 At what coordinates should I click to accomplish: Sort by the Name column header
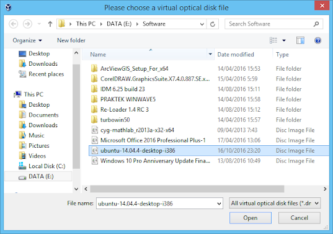pyautogui.click(x=144, y=55)
